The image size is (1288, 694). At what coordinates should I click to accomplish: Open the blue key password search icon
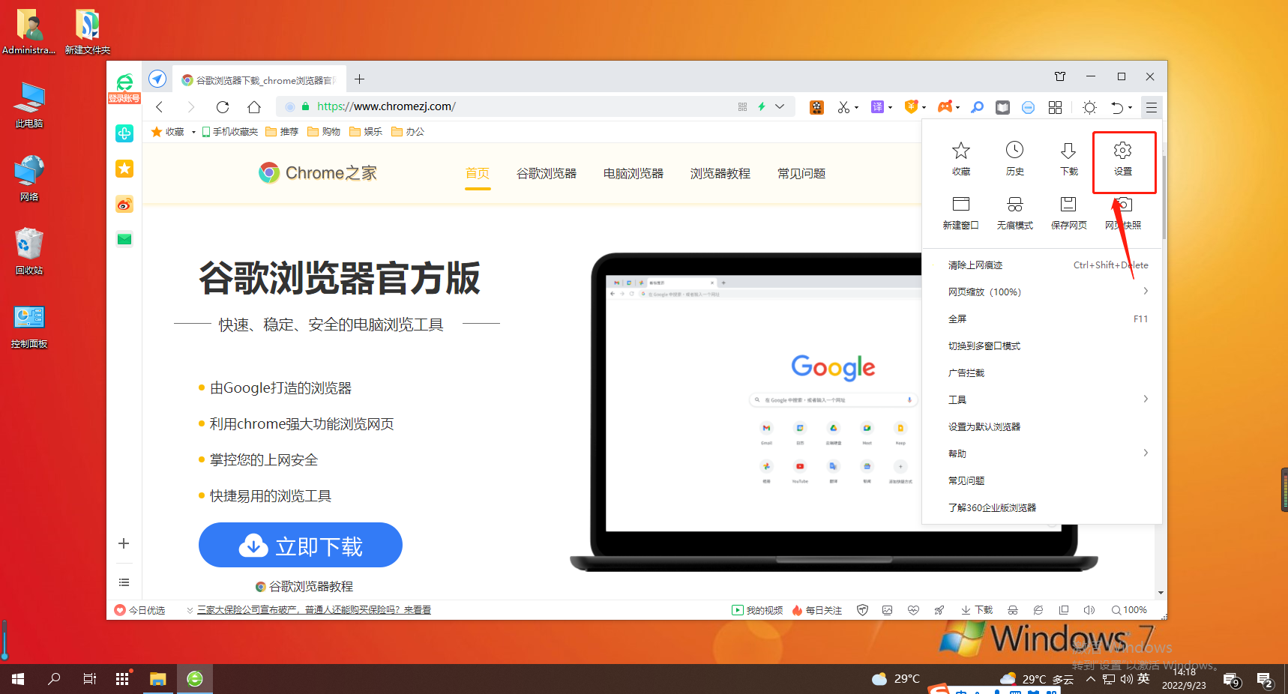pyautogui.click(x=977, y=107)
